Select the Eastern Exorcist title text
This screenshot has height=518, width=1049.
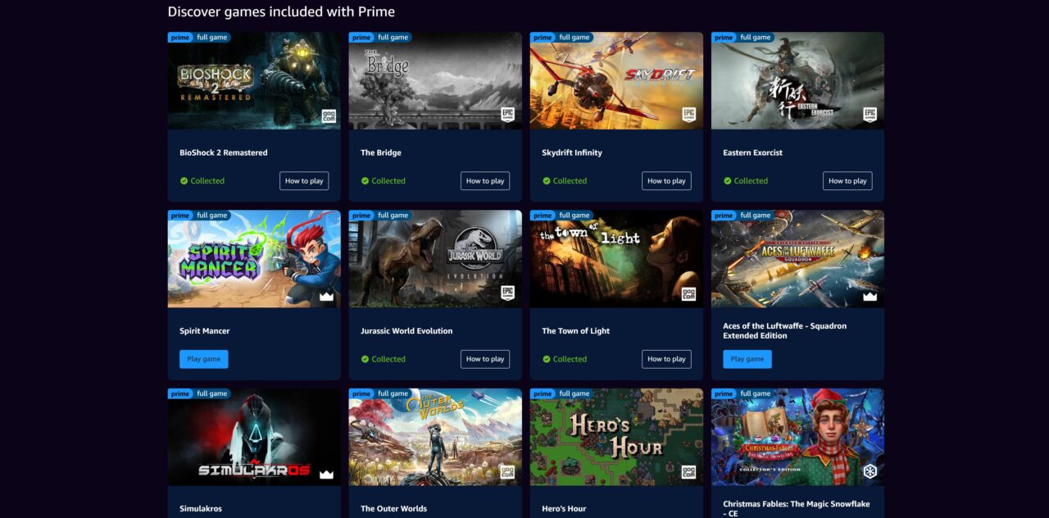[x=752, y=152]
